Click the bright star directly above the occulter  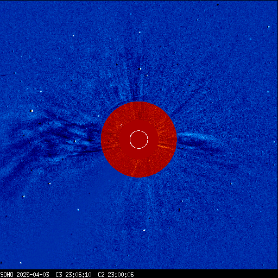coord(140,69)
